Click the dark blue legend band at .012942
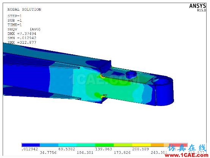Screen dimensions: 210x158 (x=31, y=145)
